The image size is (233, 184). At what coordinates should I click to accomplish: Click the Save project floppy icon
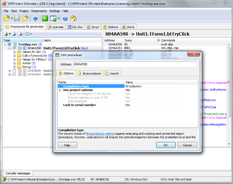point(17,18)
